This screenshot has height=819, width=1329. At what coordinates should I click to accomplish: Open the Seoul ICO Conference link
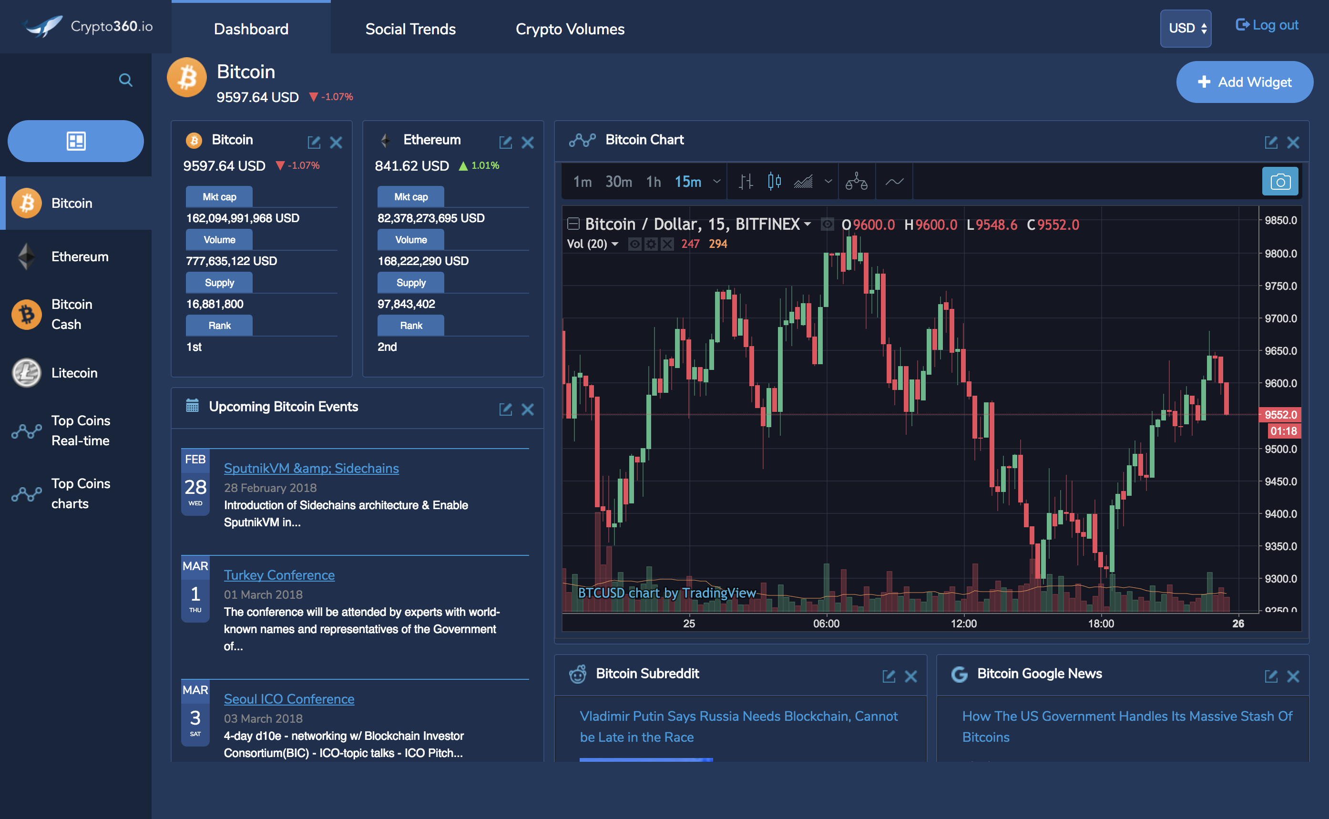tap(289, 699)
